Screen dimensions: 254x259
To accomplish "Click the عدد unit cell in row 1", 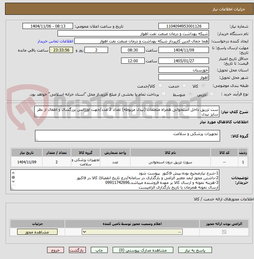I will click(115, 162).
